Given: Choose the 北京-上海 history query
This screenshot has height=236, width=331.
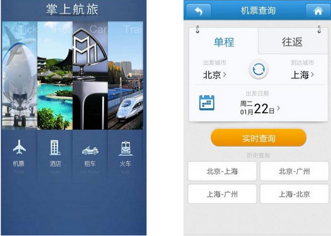Looking at the screenshot, I should [222, 171].
